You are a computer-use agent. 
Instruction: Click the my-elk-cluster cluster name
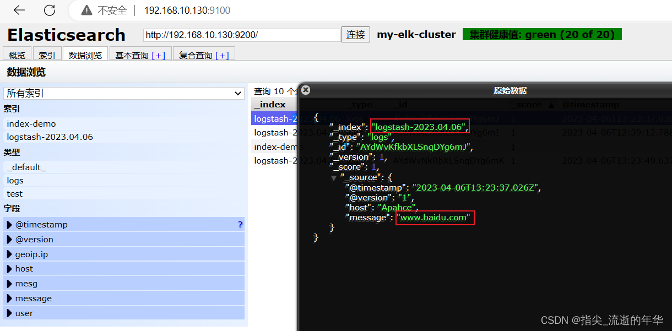tap(416, 35)
